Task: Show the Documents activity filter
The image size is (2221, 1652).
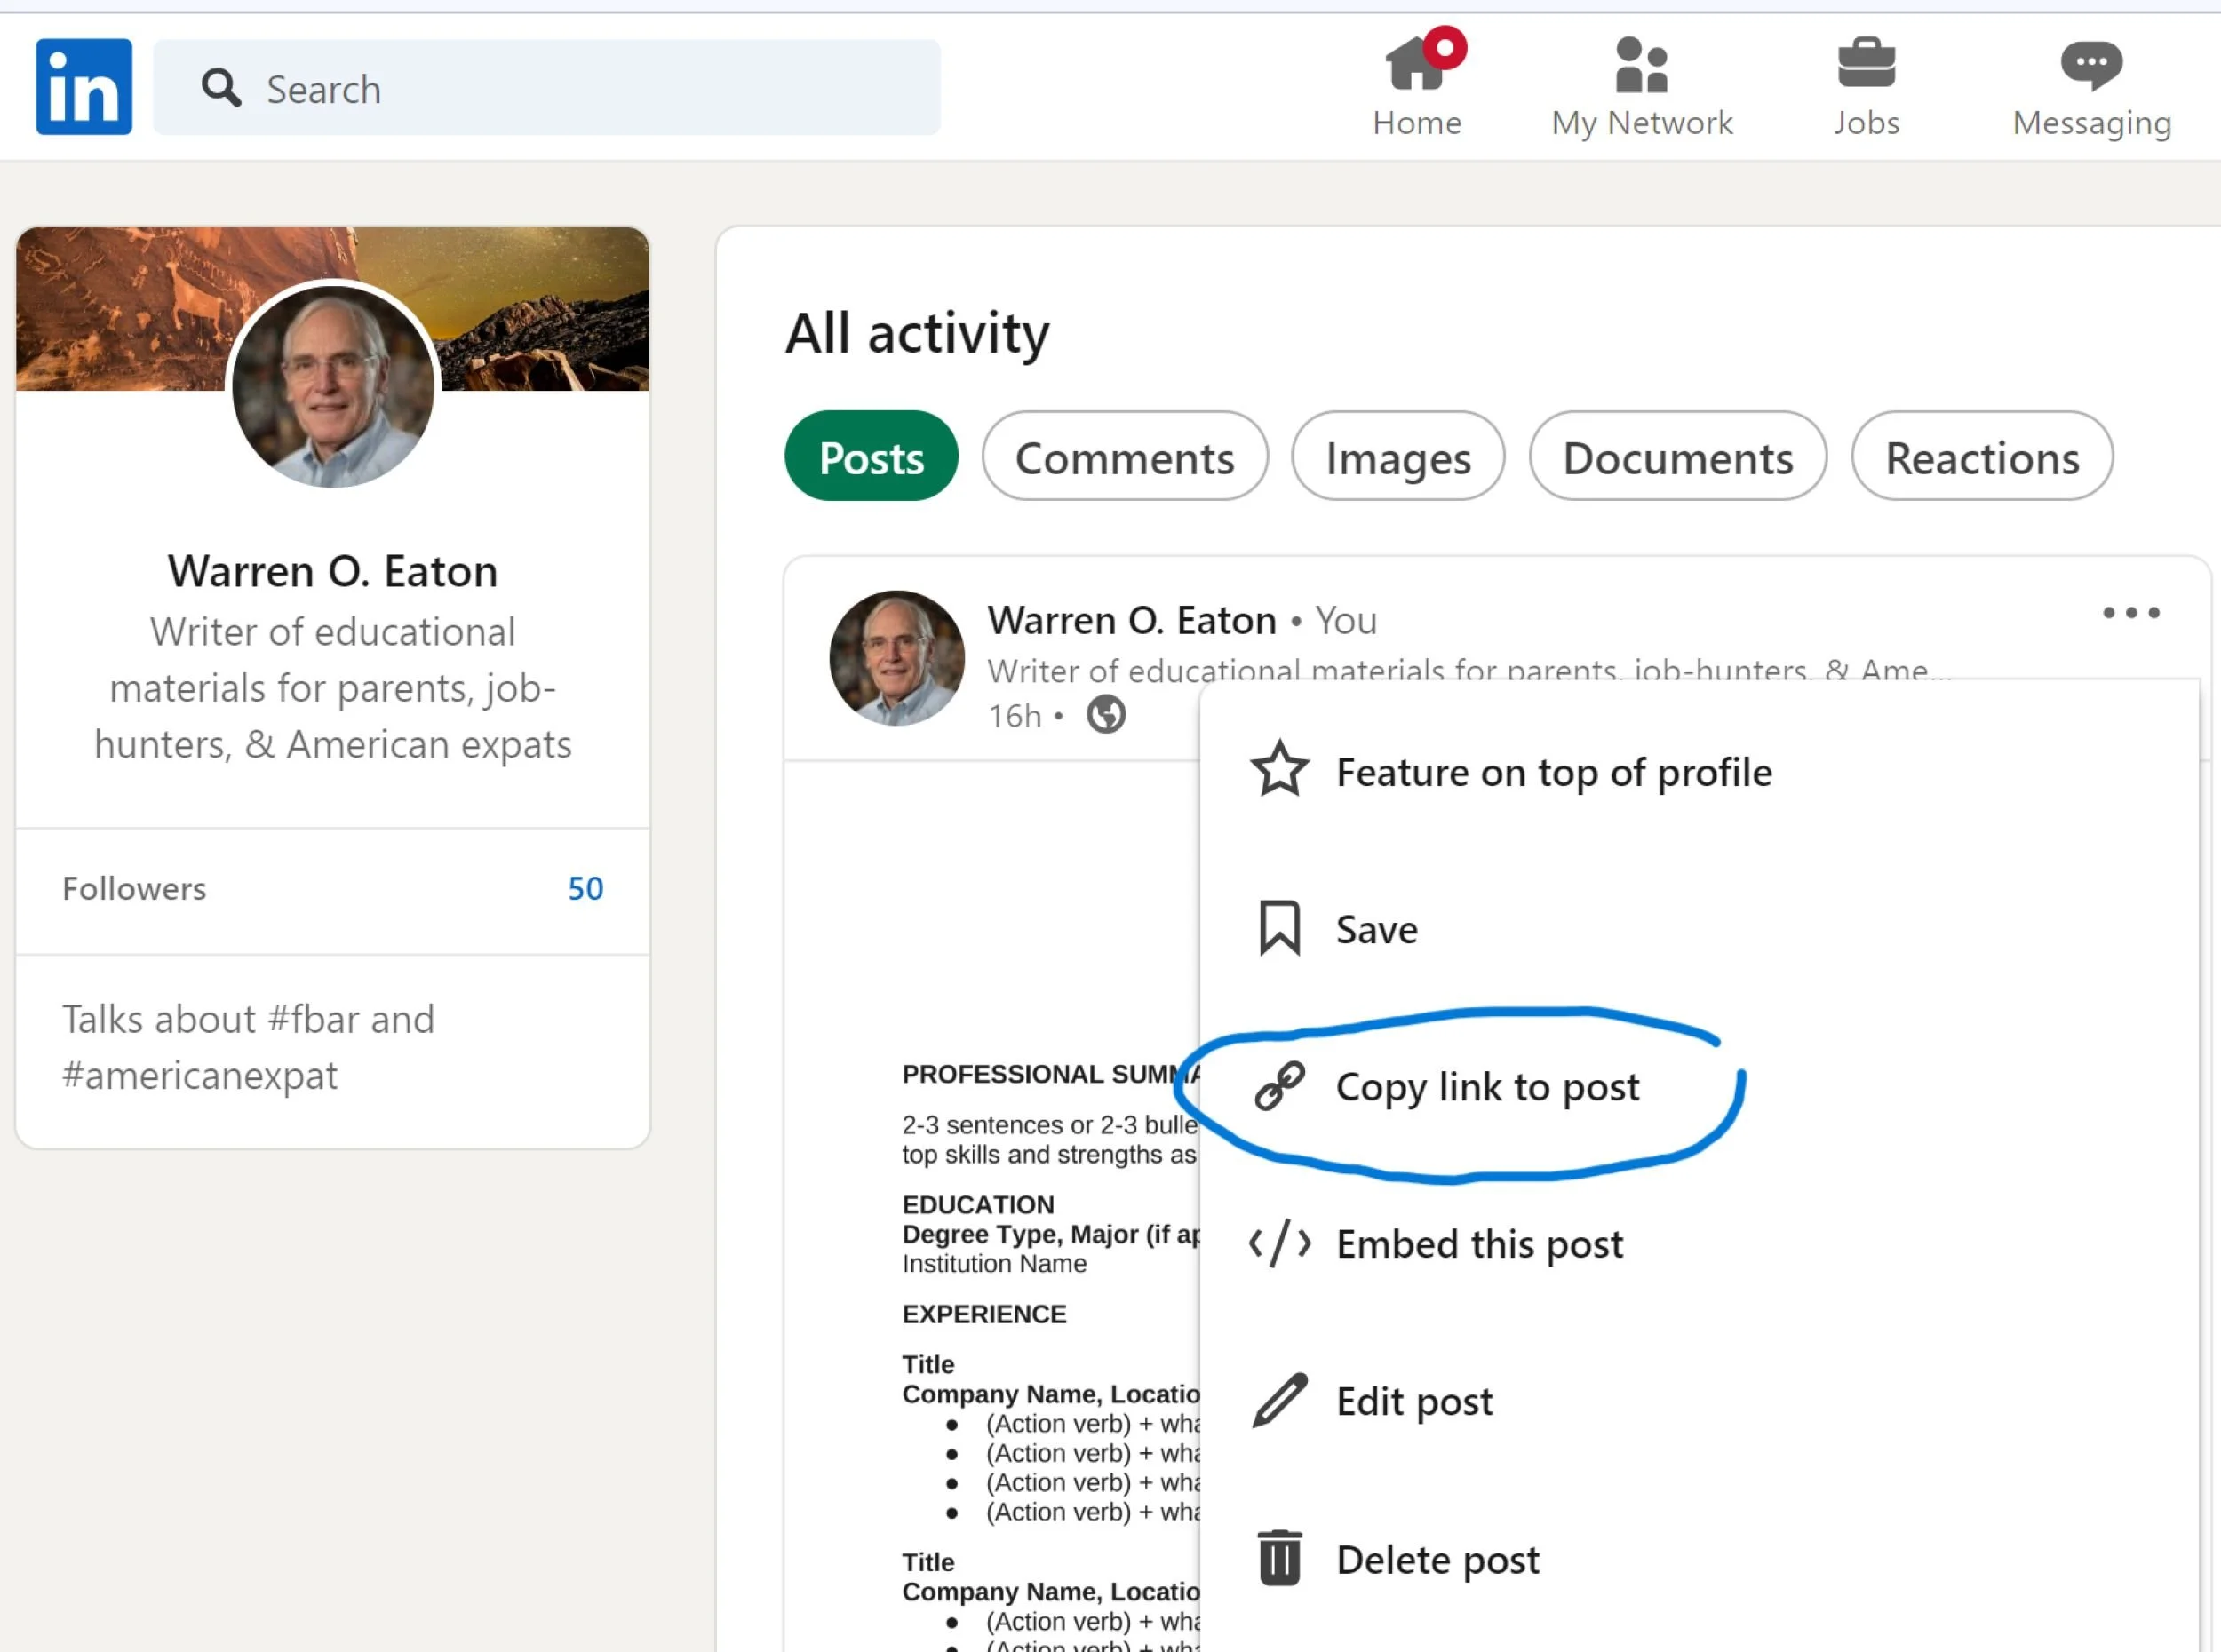Action: coord(1677,457)
